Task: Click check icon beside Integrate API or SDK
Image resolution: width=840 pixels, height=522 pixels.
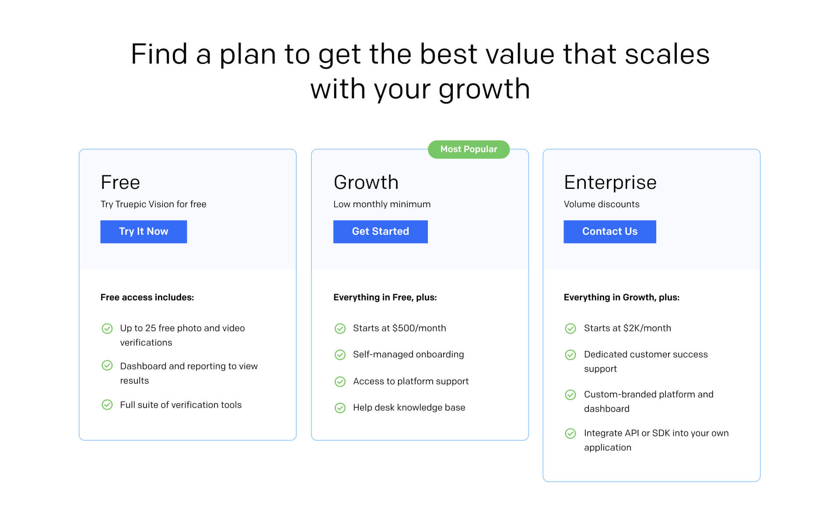Action: pyautogui.click(x=570, y=433)
